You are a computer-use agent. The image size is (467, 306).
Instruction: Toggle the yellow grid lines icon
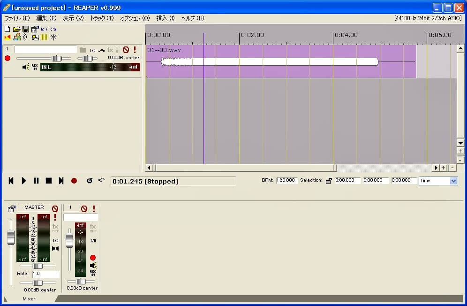(x=44, y=37)
